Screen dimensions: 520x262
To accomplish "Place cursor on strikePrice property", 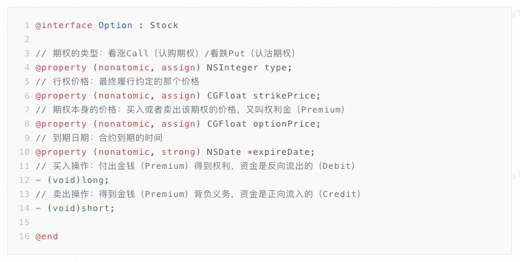I will click(x=285, y=96).
